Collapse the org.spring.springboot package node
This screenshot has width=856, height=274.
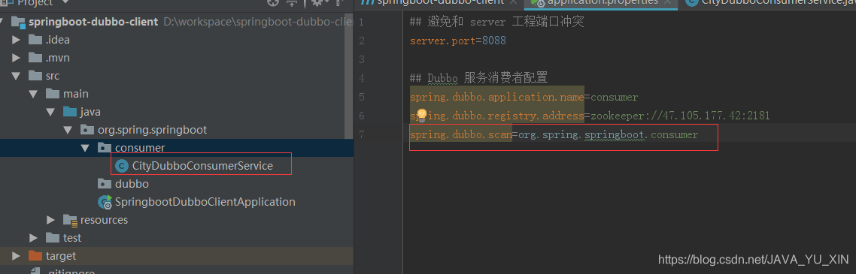(x=68, y=130)
